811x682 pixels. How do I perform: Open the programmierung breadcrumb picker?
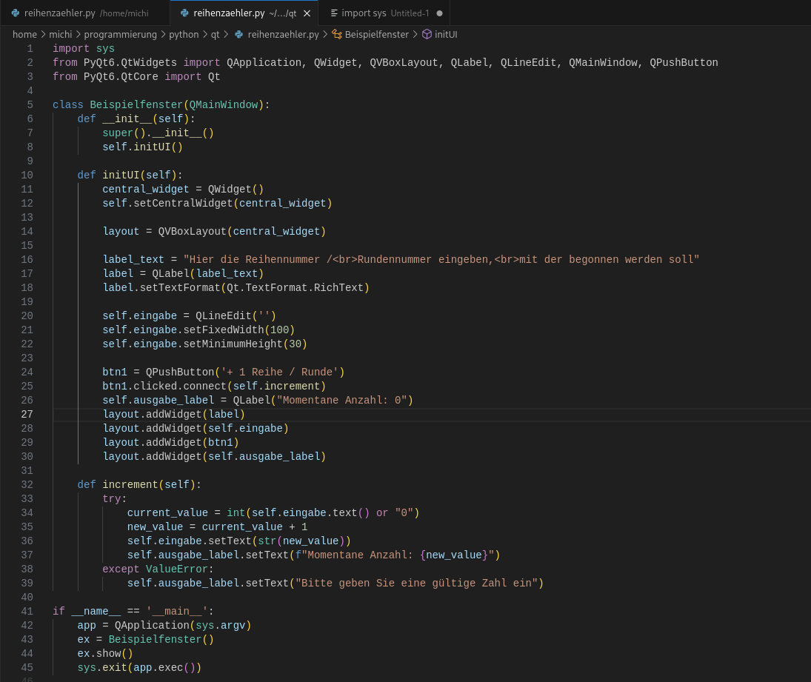120,34
